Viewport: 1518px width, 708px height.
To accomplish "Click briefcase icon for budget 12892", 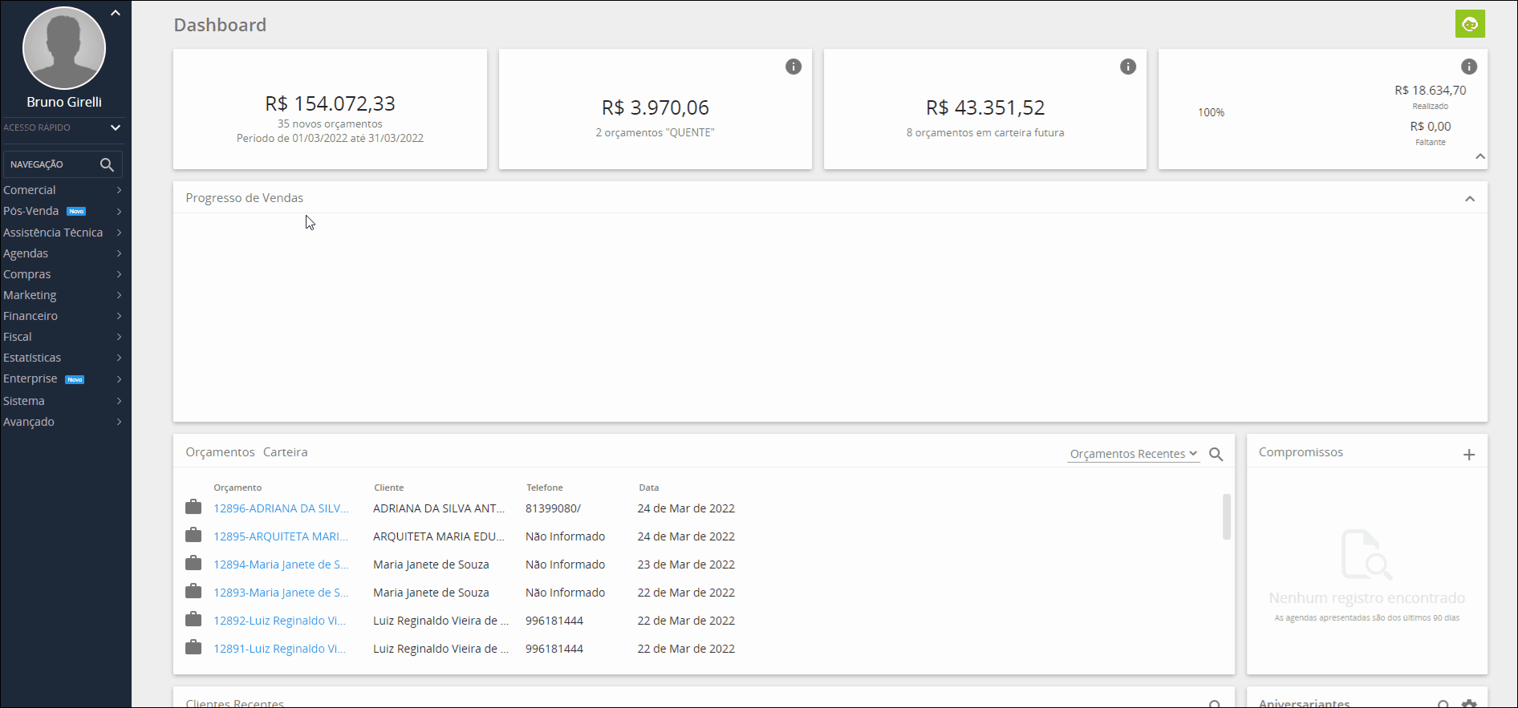I will coord(193,619).
